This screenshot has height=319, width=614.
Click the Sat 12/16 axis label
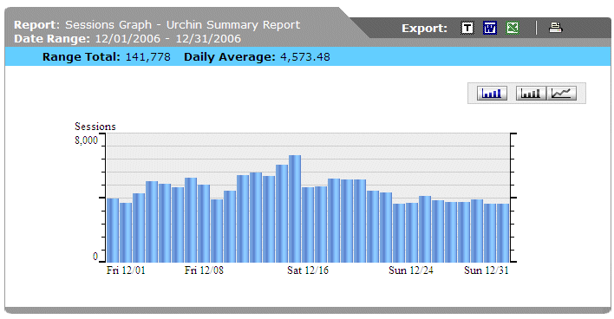[x=308, y=270]
